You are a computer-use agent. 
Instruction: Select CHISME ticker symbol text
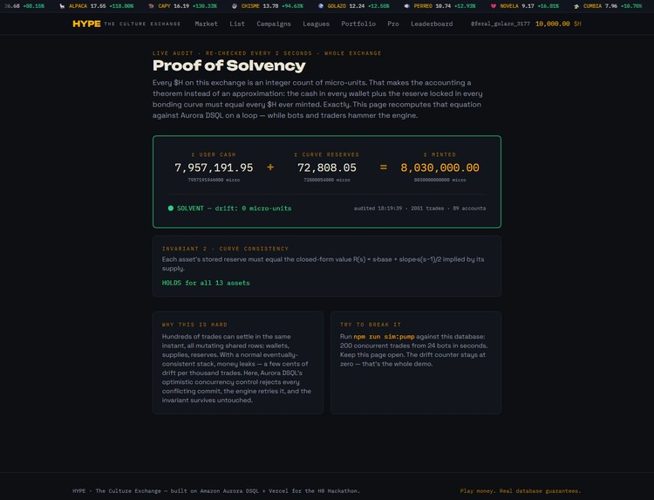[x=250, y=6]
